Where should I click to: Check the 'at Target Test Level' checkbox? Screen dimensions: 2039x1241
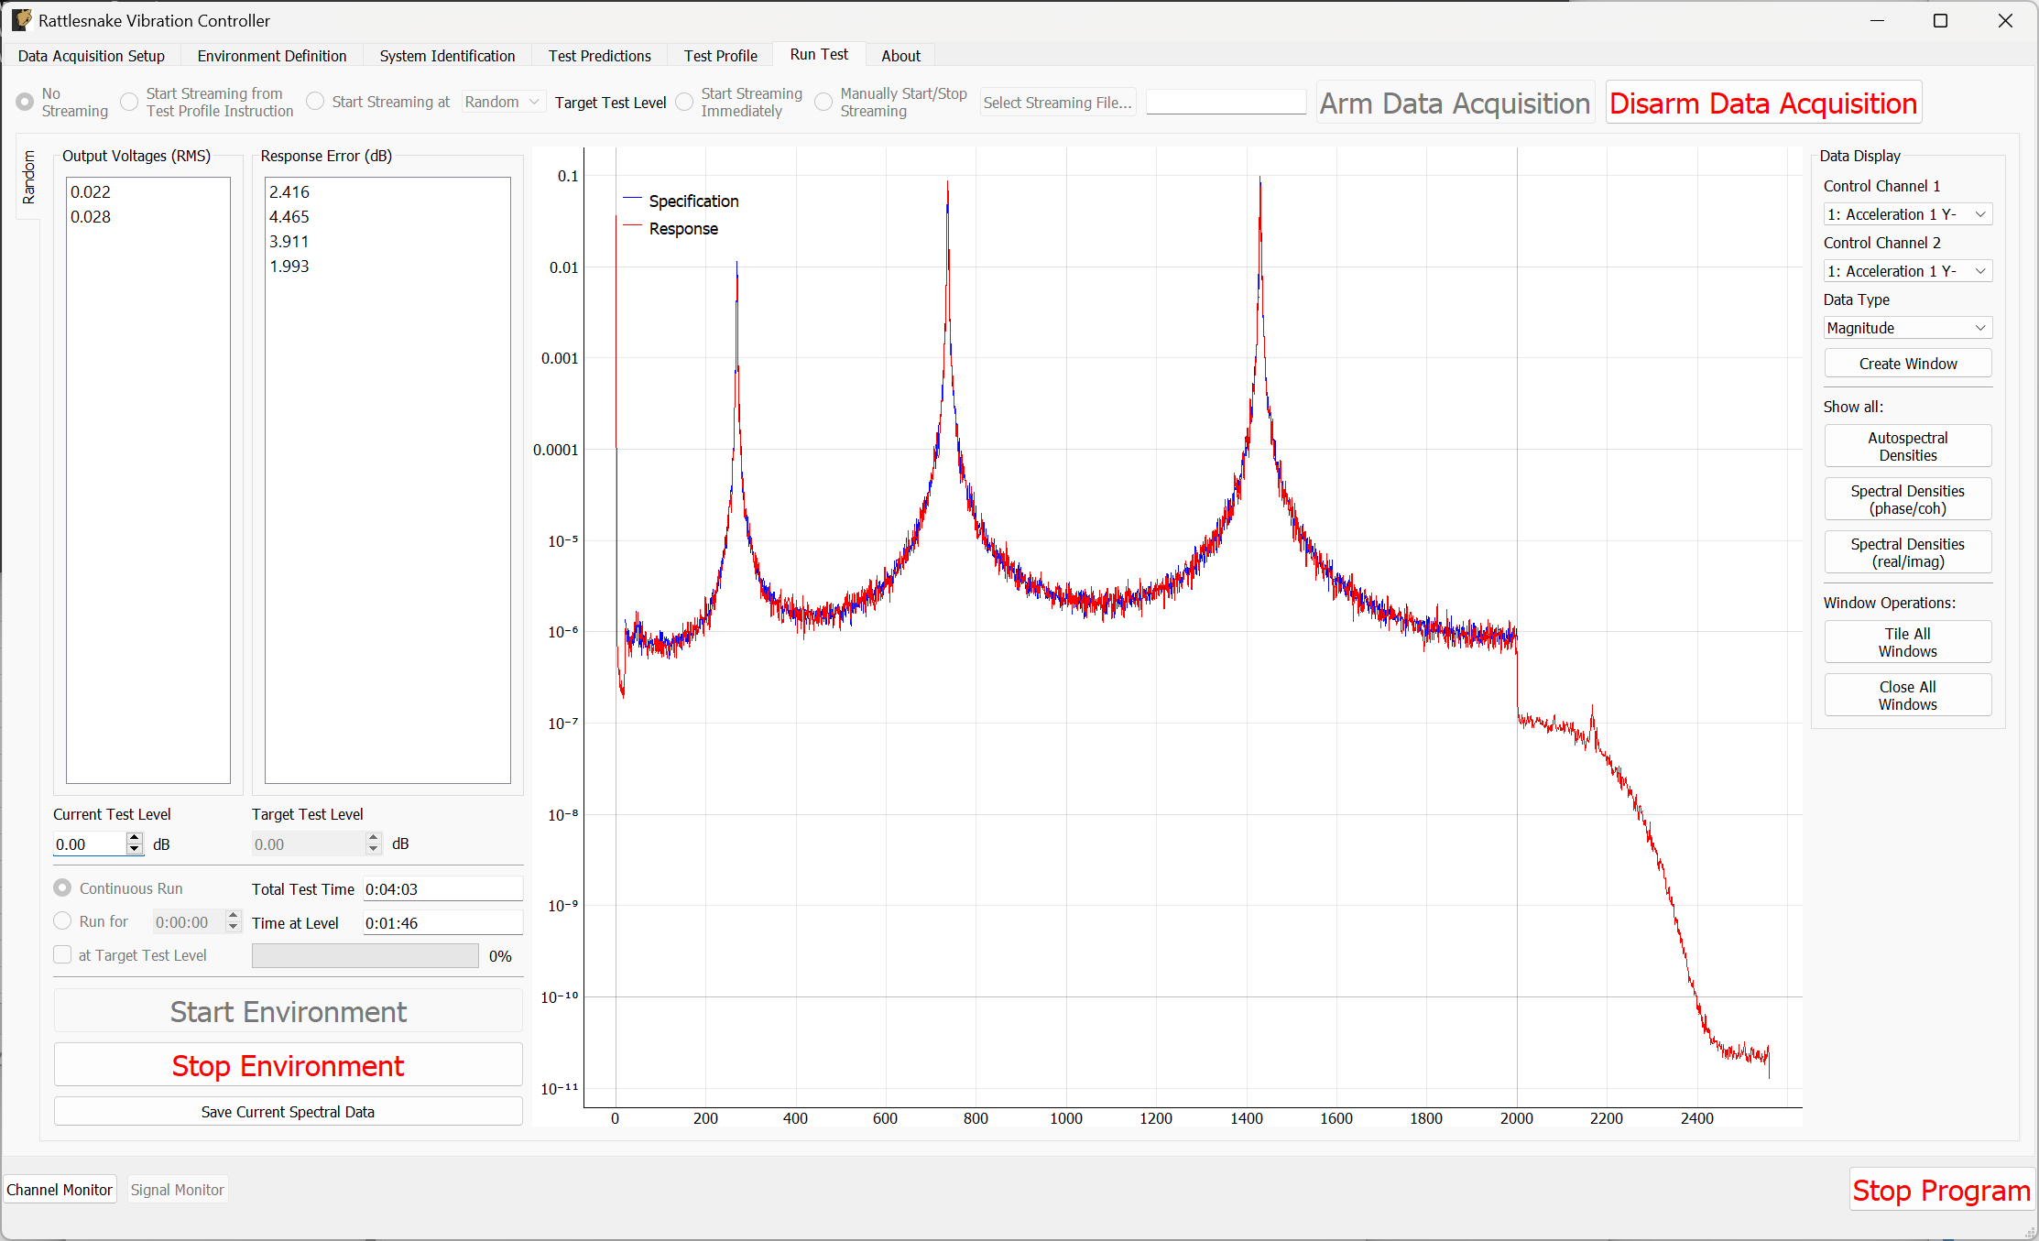click(x=62, y=954)
